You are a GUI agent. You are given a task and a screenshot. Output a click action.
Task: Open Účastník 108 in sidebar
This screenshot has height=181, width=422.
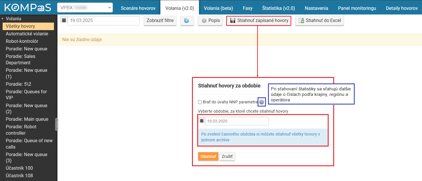(19, 175)
